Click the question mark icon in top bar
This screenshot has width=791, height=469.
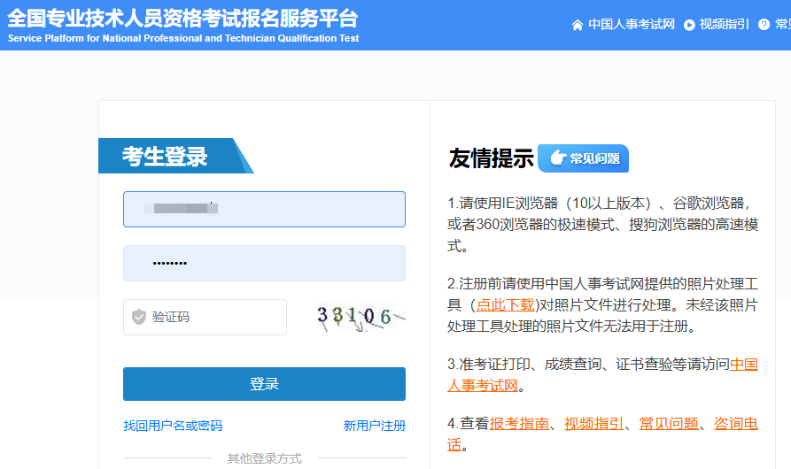[764, 25]
